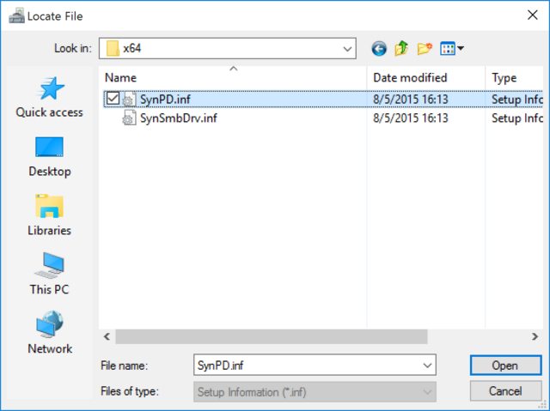Close the Locate File dialog
The height and width of the screenshot is (411, 550).
(x=533, y=15)
